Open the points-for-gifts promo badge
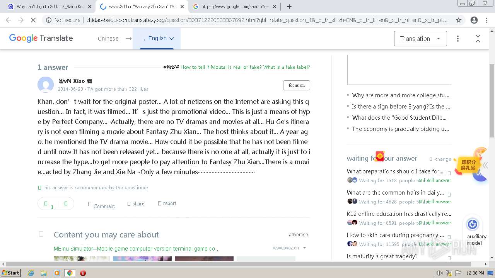 click(x=468, y=165)
